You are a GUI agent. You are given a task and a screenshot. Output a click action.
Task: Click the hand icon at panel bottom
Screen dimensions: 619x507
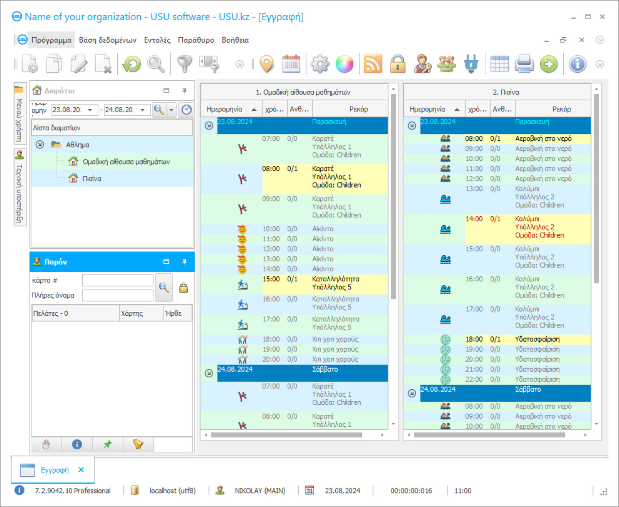47,444
